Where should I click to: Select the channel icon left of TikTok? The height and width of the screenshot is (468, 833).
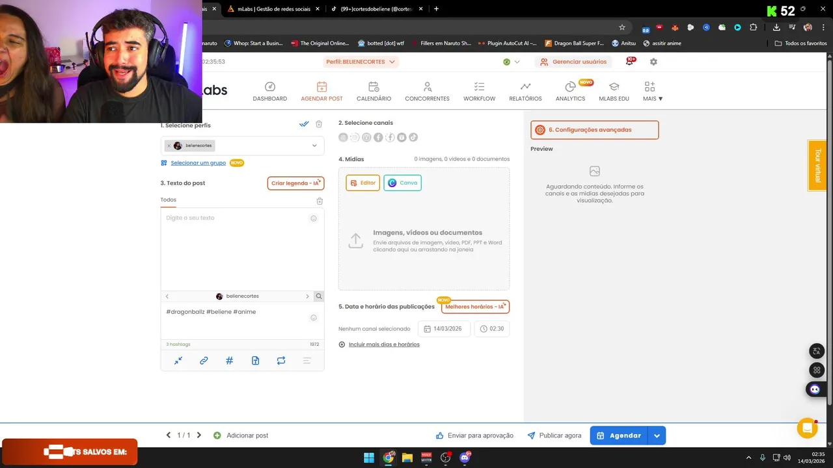pyautogui.click(x=402, y=137)
